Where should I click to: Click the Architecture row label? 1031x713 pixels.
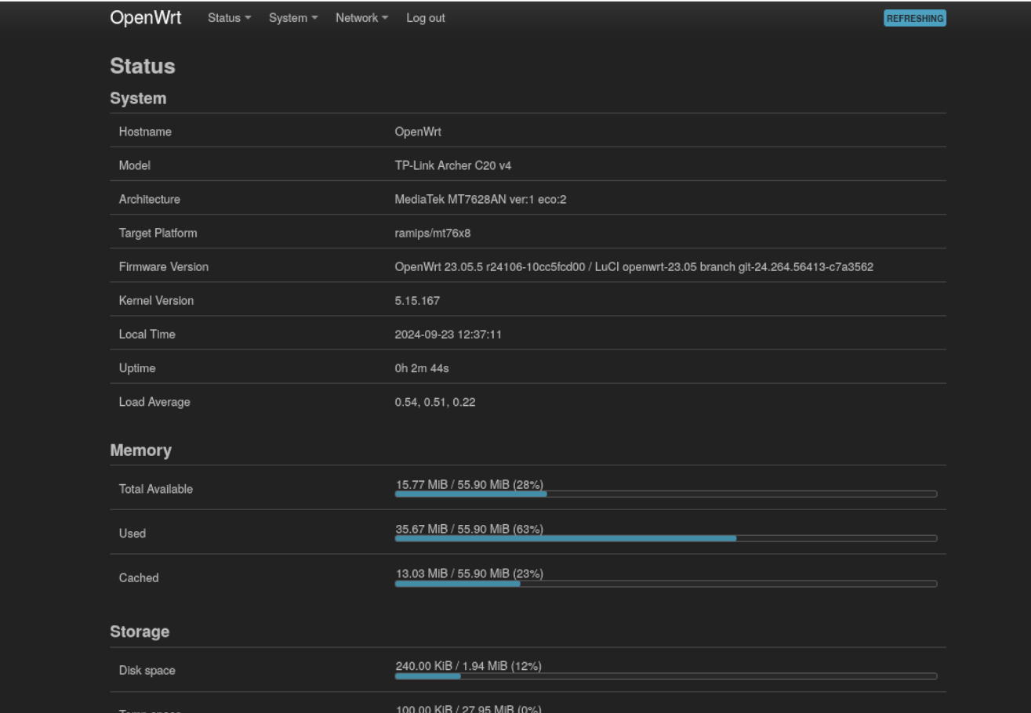[150, 200]
